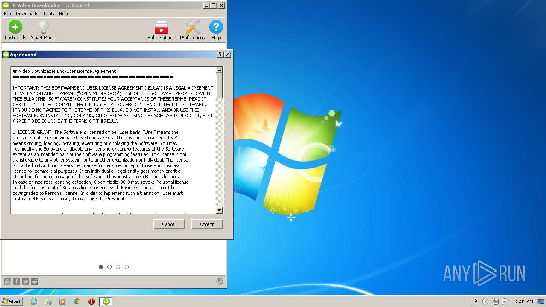Open the Reddit social icon
The width and height of the screenshot is (546, 307).
pyautogui.click(x=35, y=281)
